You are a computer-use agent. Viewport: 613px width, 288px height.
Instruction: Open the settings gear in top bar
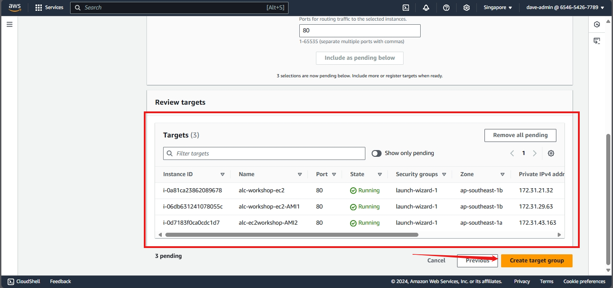(466, 8)
